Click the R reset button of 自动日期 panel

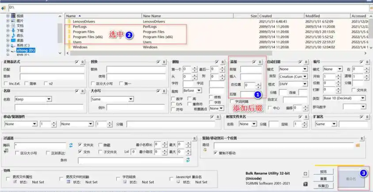tap(306, 62)
